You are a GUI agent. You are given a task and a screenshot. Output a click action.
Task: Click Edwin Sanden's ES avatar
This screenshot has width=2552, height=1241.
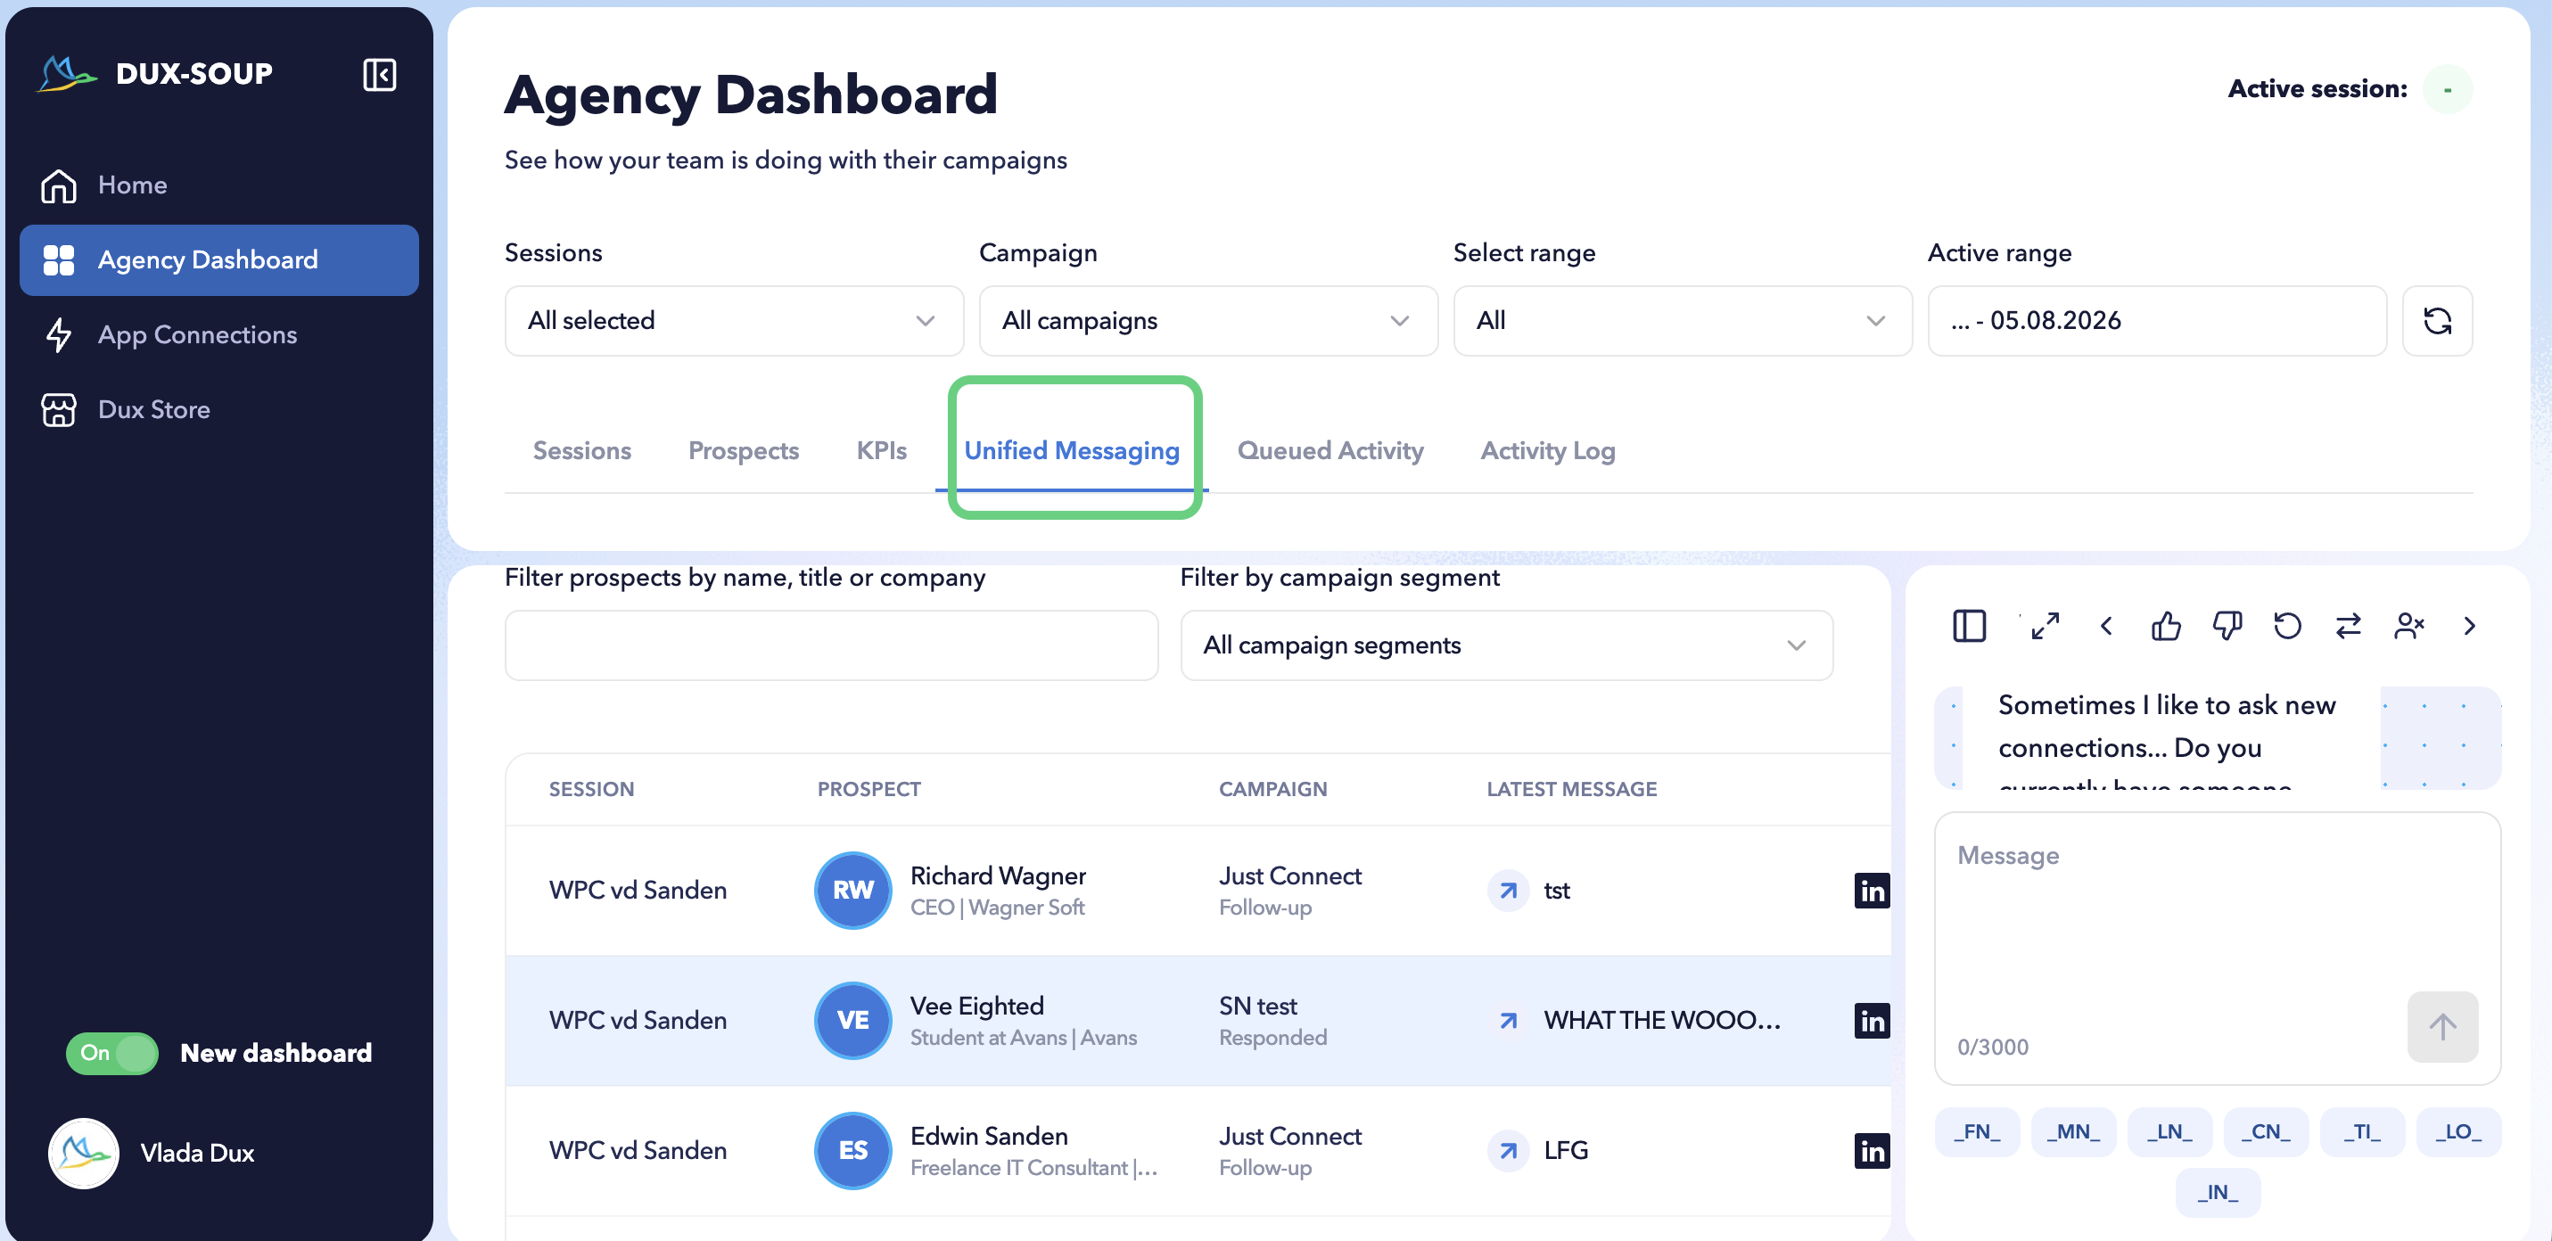tap(853, 1150)
